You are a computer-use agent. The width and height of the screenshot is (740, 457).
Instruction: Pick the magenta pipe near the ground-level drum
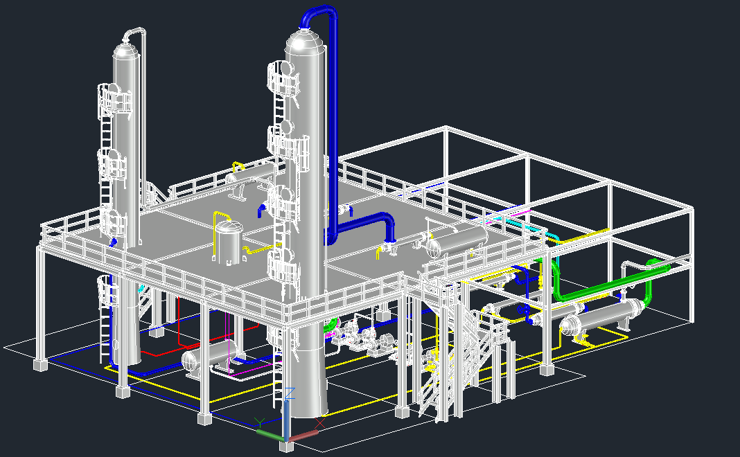(229, 343)
